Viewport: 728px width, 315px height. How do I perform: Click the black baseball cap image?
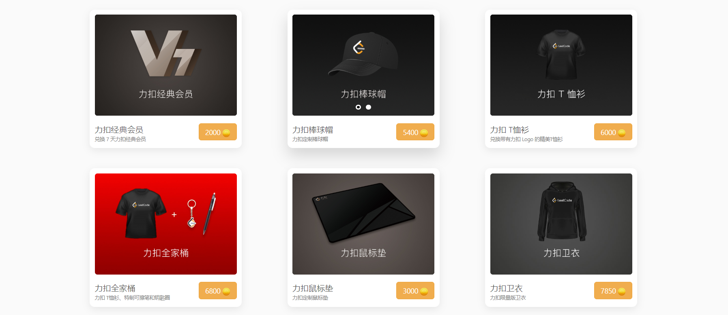[x=363, y=54]
